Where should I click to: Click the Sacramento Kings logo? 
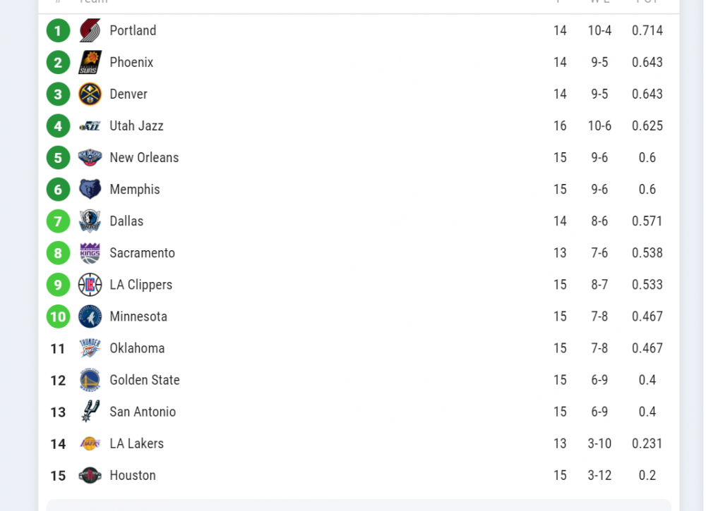tap(90, 253)
